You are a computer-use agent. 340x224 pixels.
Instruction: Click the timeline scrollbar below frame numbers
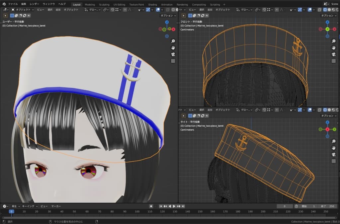point(166,217)
